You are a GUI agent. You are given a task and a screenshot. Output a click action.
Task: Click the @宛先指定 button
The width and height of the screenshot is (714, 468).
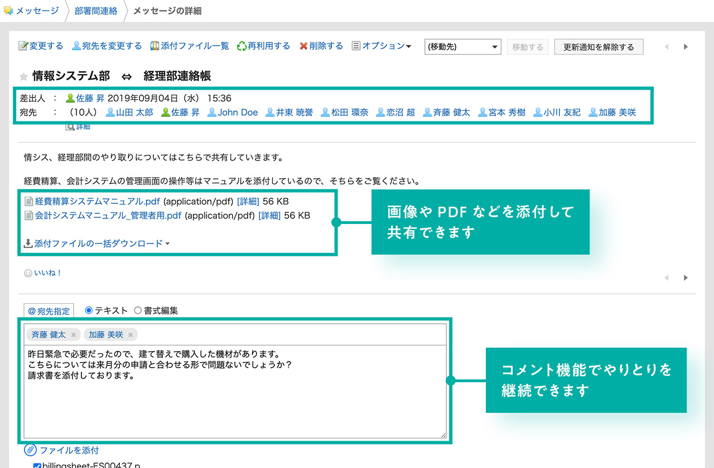click(x=49, y=311)
